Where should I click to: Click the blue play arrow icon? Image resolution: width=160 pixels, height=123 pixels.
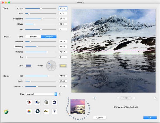point(38,102)
